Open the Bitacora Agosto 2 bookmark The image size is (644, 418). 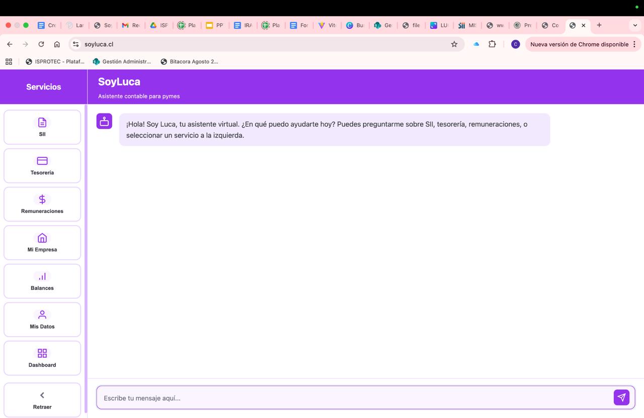[x=190, y=61]
